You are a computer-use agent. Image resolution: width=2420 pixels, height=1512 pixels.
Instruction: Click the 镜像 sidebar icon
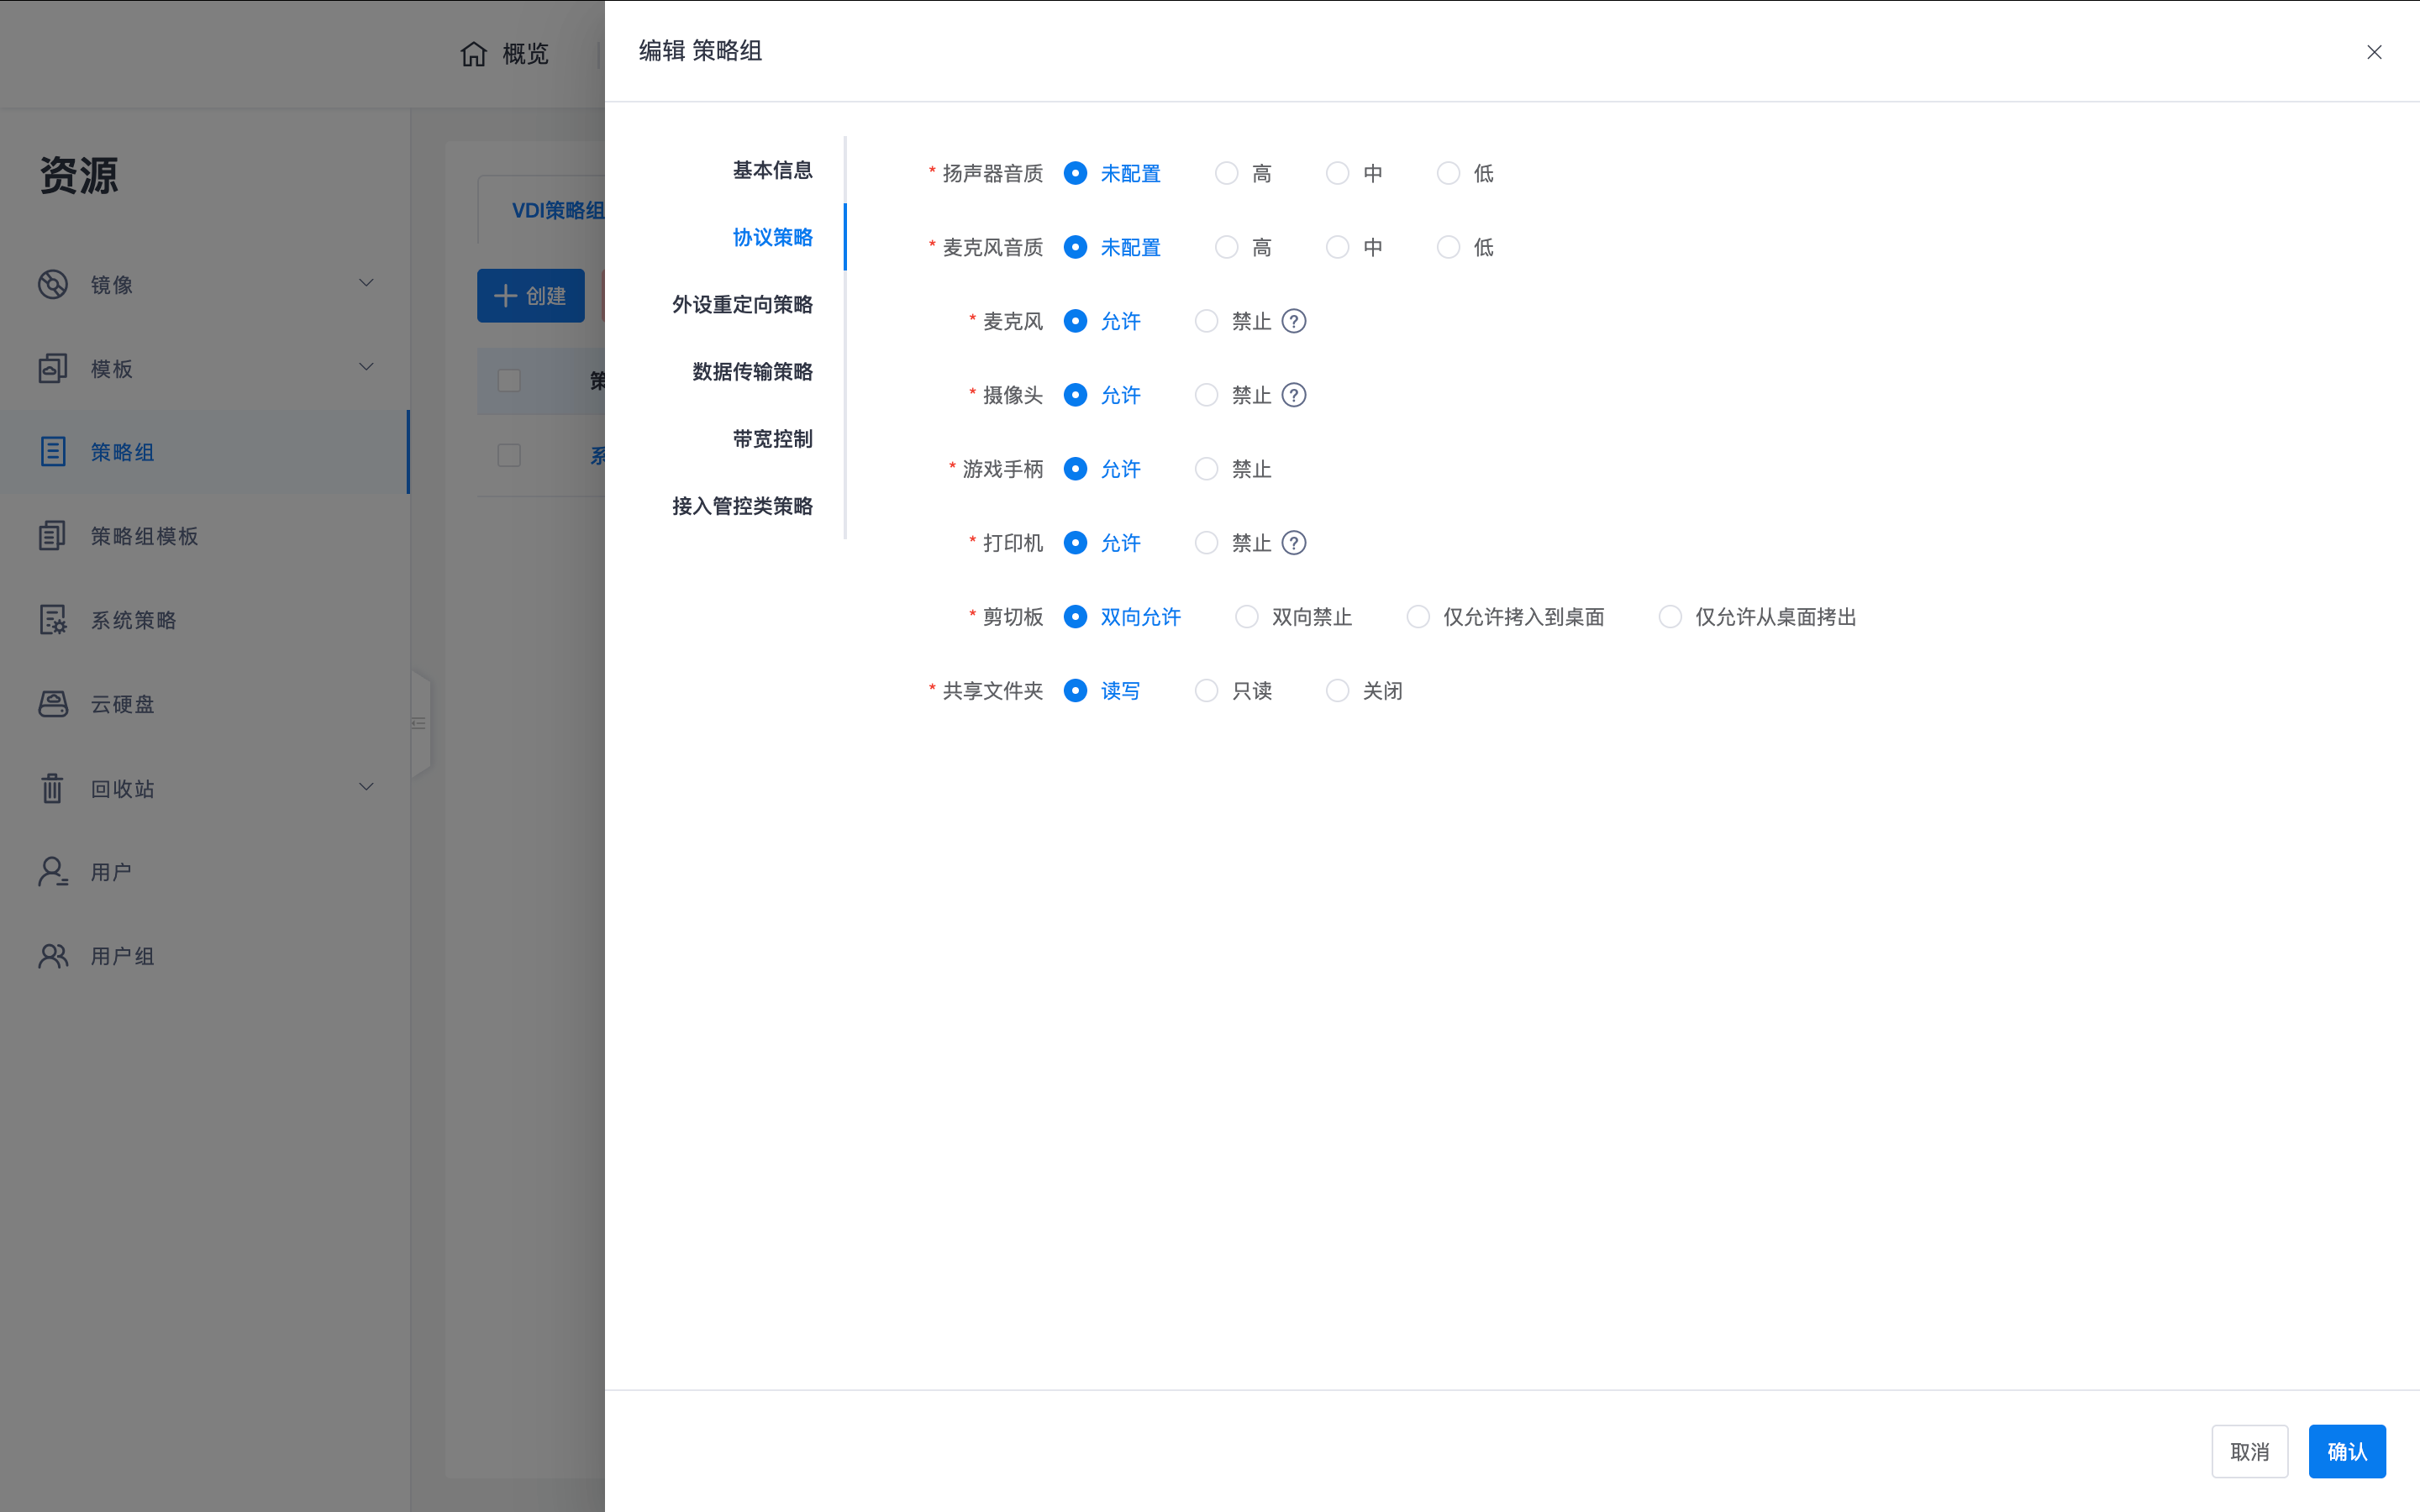tap(53, 285)
